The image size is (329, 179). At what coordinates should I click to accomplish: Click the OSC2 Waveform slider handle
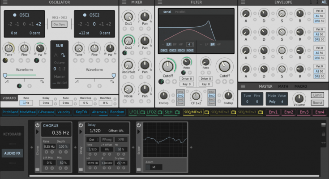click(114, 76)
